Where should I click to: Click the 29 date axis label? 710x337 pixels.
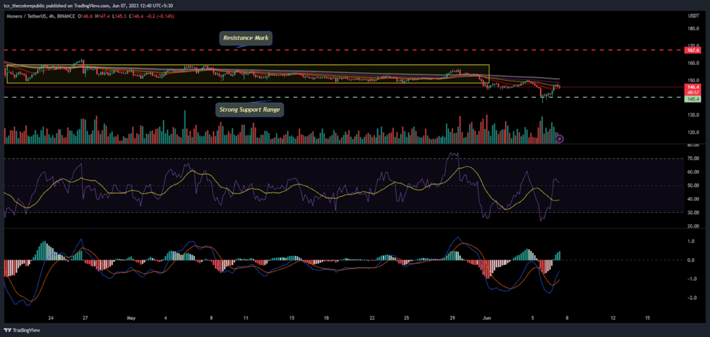click(452, 318)
